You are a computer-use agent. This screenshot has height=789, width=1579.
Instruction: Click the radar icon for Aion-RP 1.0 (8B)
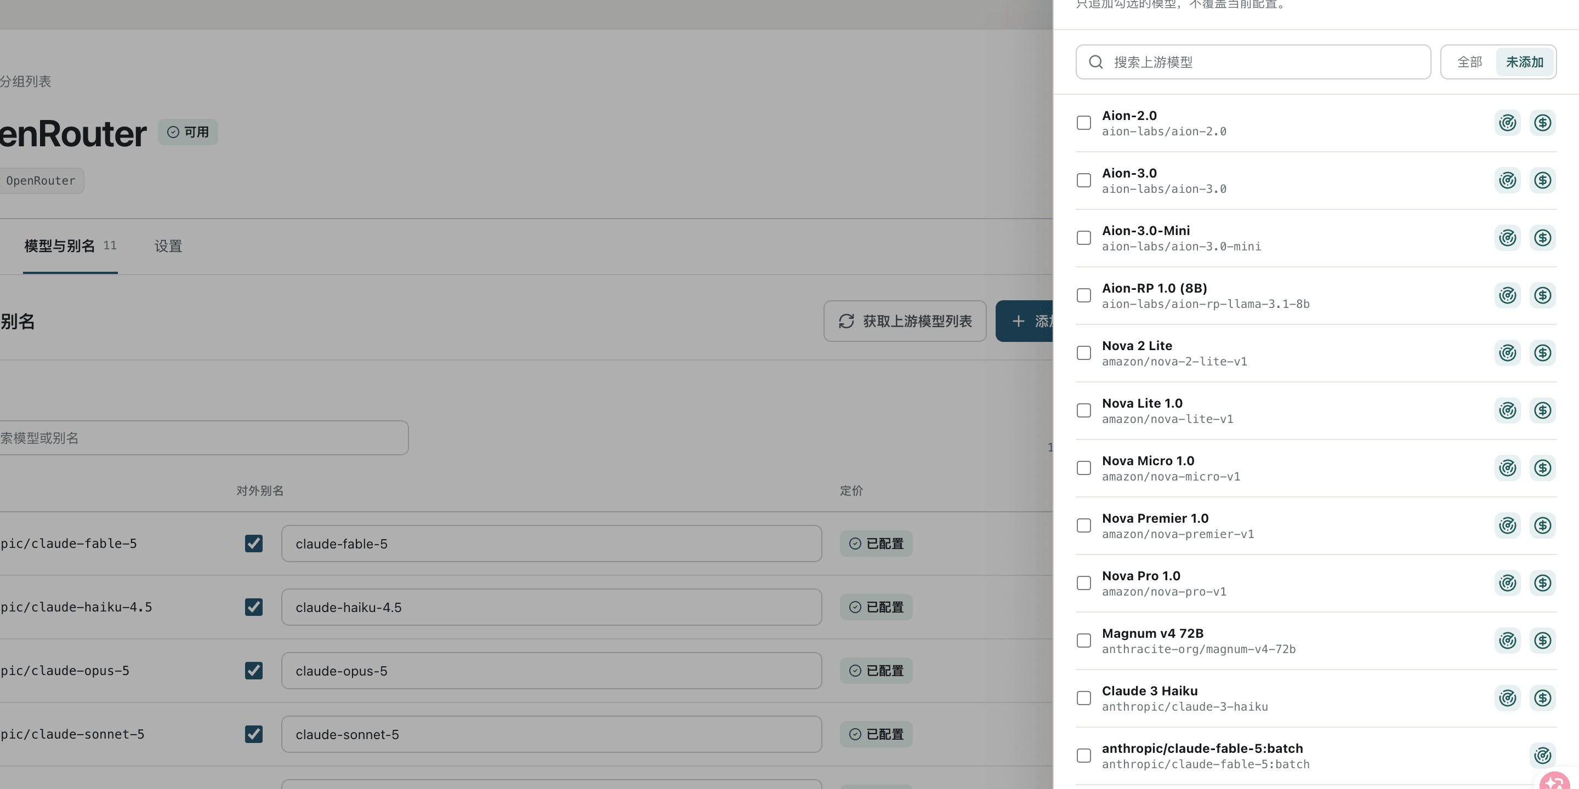1507,295
